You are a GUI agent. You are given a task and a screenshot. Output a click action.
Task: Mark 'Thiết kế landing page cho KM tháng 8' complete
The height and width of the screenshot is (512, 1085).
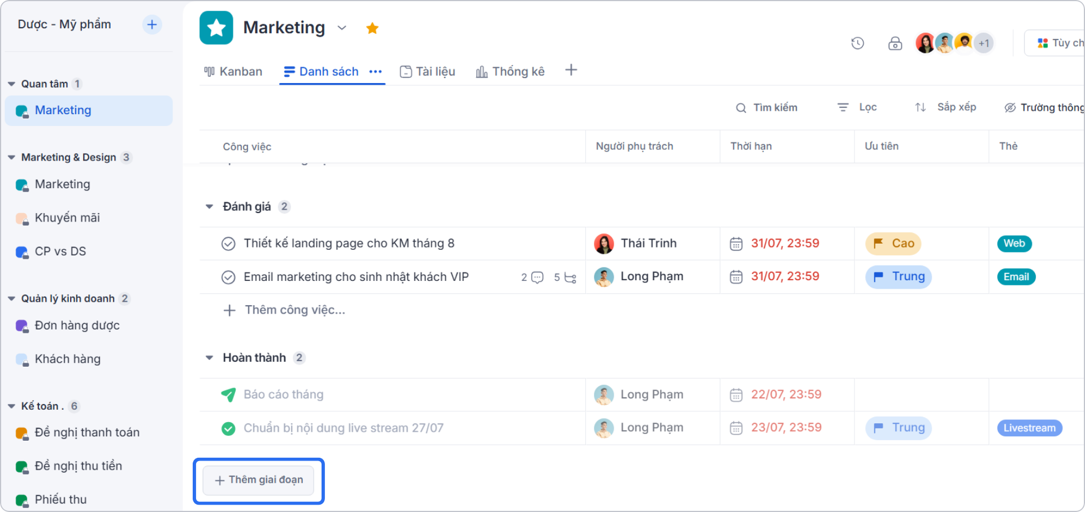pos(228,244)
